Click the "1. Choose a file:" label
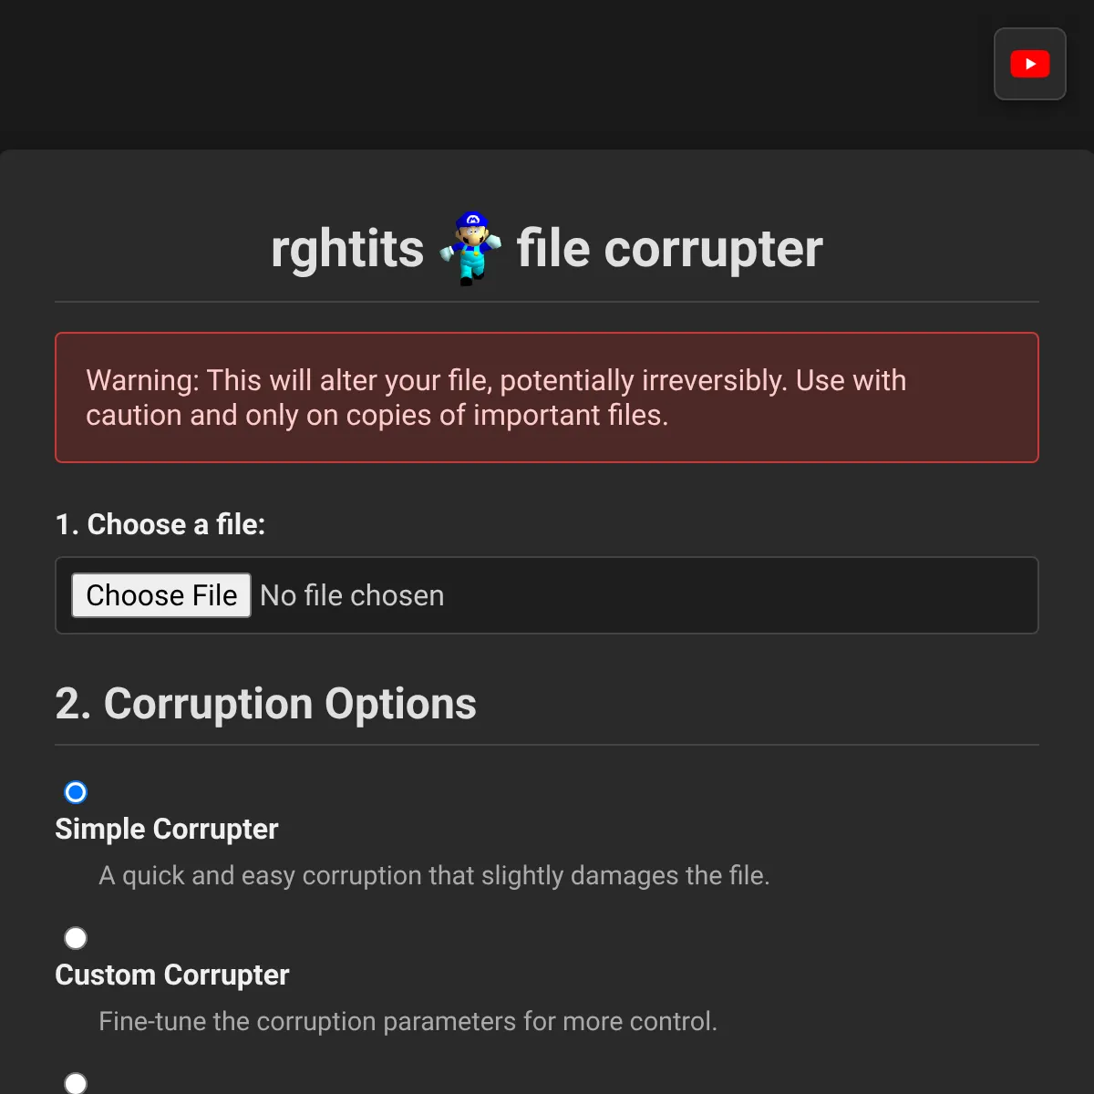The image size is (1094, 1094). coord(160,524)
